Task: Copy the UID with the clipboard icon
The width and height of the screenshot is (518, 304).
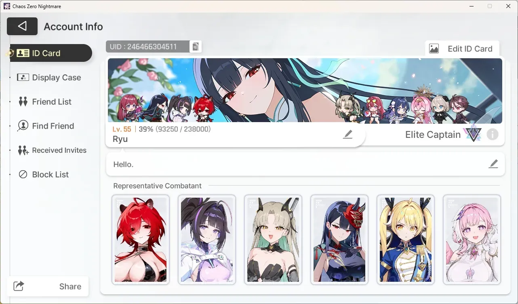Action: click(x=196, y=46)
